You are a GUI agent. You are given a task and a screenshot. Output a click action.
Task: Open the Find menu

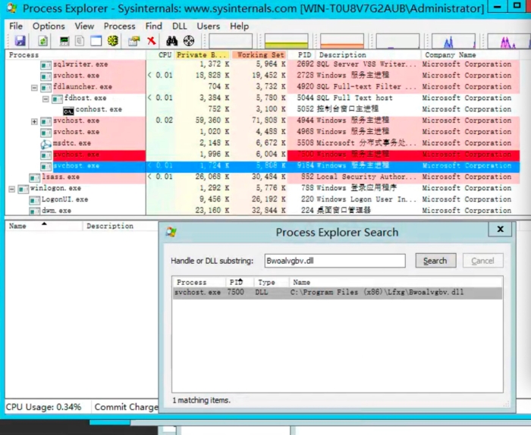point(154,26)
